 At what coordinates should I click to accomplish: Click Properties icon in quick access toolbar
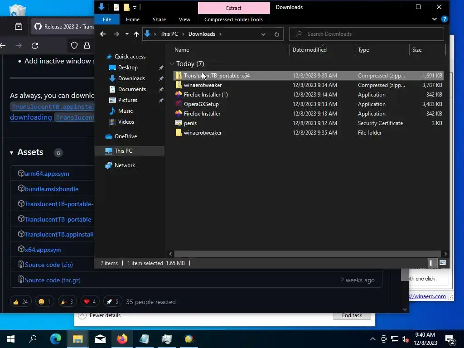coord(116,7)
